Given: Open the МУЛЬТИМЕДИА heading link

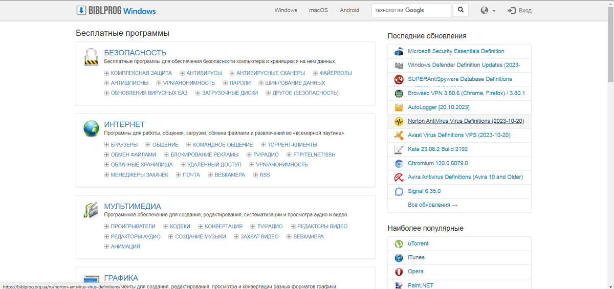Looking at the screenshot, I should pyautogui.click(x=133, y=206).
